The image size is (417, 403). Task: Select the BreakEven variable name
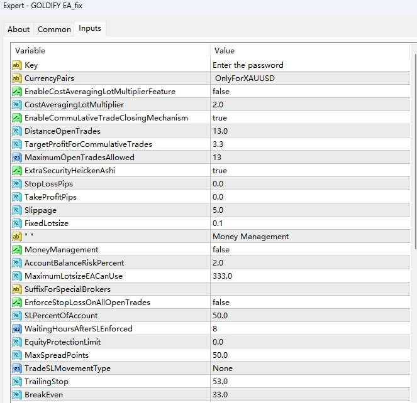pos(44,394)
